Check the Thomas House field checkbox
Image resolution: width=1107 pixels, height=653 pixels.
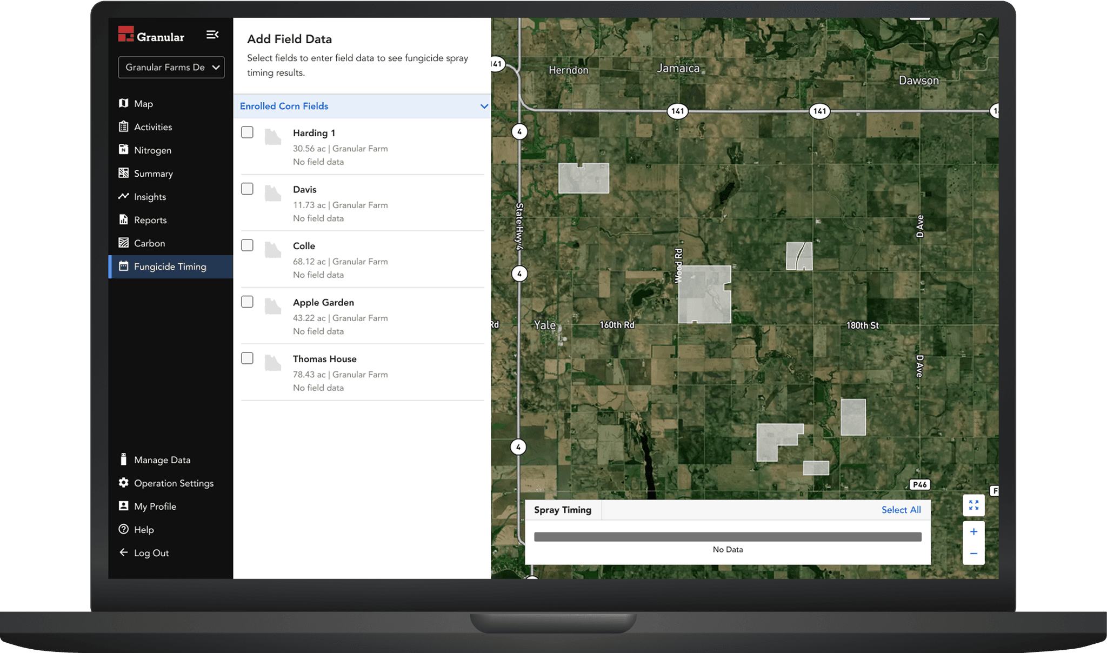pyautogui.click(x=247, y=358)
